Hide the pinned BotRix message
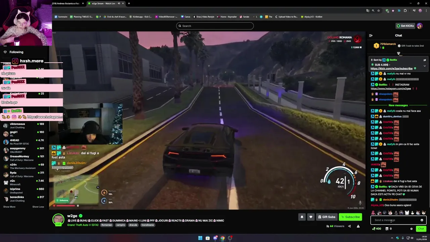The height and width of the screenshot is (242, 430). (x=425, y=60)
